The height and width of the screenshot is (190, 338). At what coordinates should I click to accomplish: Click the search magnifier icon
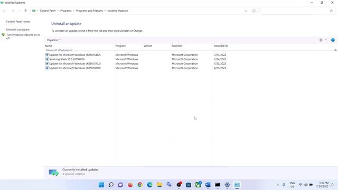pyautogui.click(x=331, y=11)
